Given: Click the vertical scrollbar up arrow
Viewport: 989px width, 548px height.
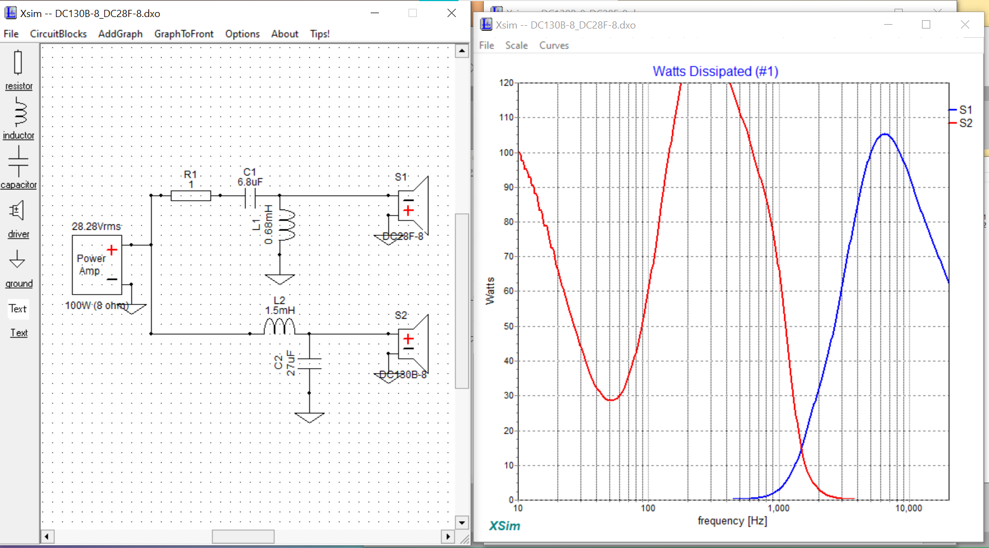Looking at the screenshot, I should (x=462, y=51).
